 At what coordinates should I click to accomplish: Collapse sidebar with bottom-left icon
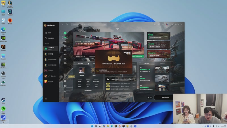point(46,99)
